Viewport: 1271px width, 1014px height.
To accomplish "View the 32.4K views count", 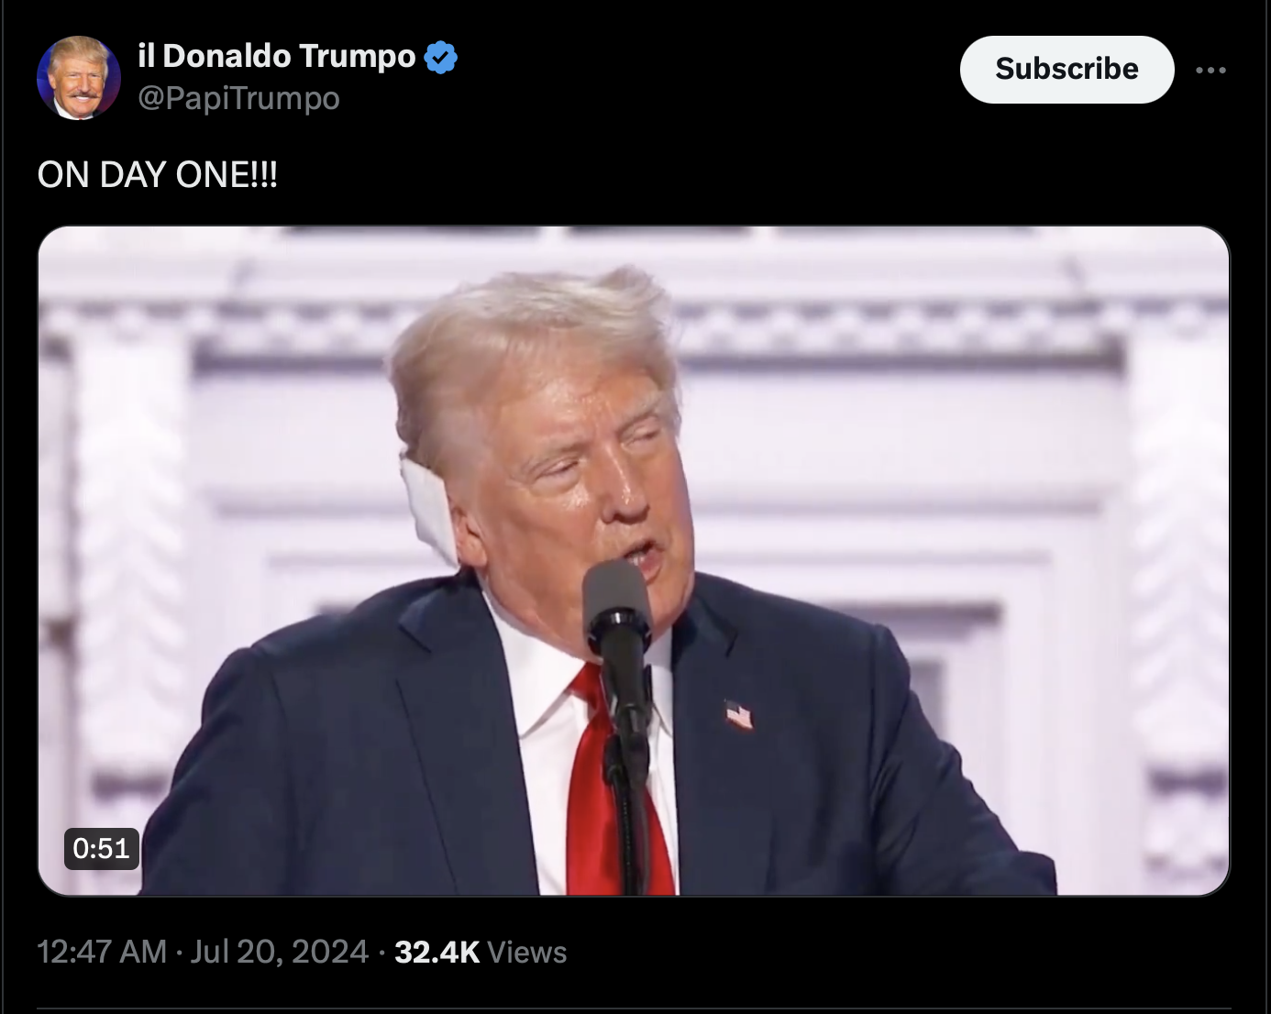I will [x=437, y=952].
